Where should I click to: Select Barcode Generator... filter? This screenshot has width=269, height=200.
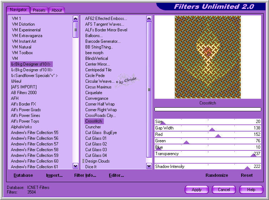103,41
